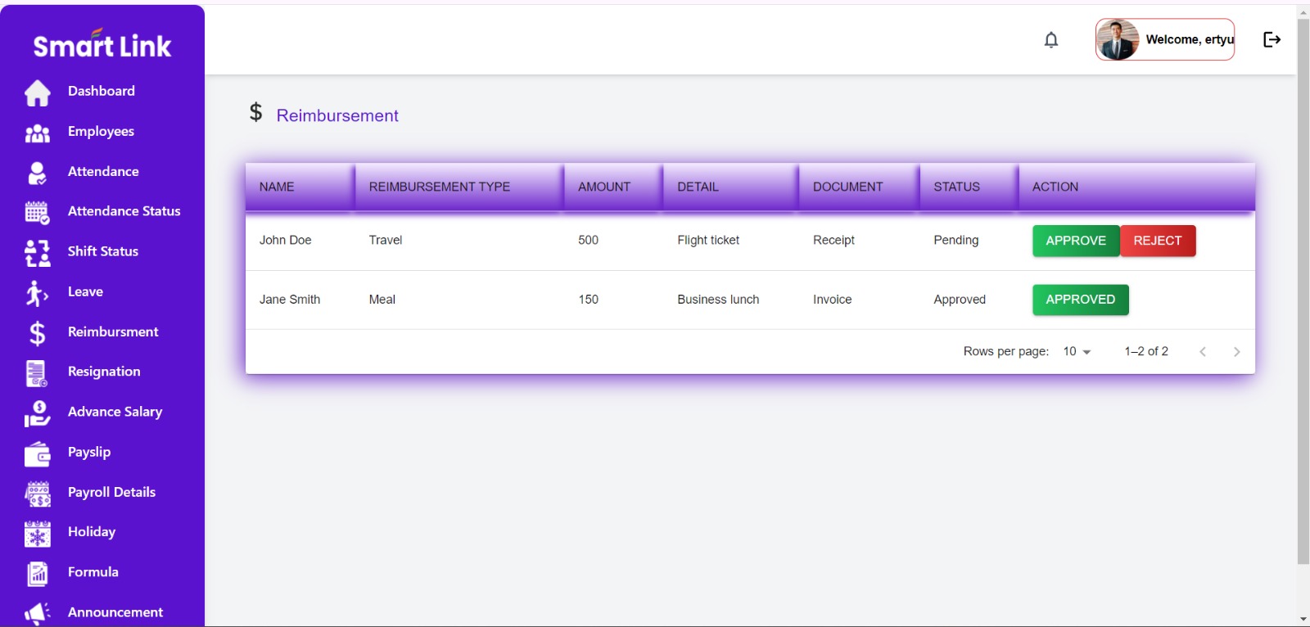This screenshot has height=627, width=1310.
Task: Click the Advance Salary hand icon
Action: pos(37,413)
